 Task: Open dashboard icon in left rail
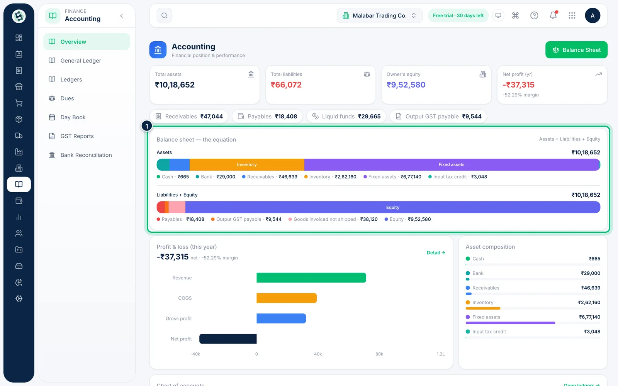point(19,38)
